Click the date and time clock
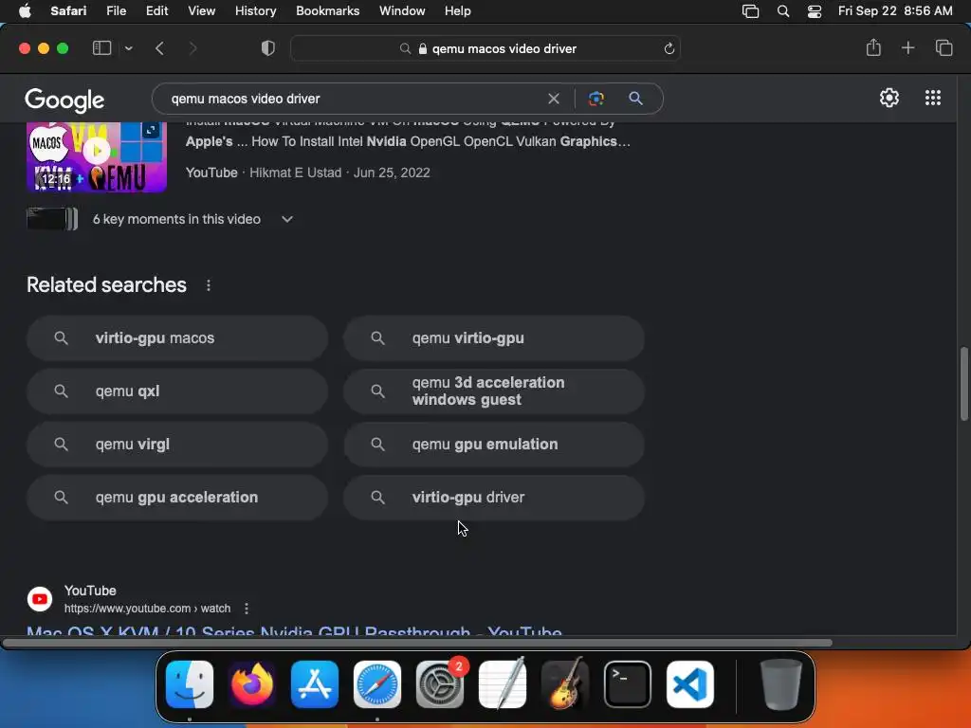The height and width of the screenshot is (728, 971). tap(895, 11)
